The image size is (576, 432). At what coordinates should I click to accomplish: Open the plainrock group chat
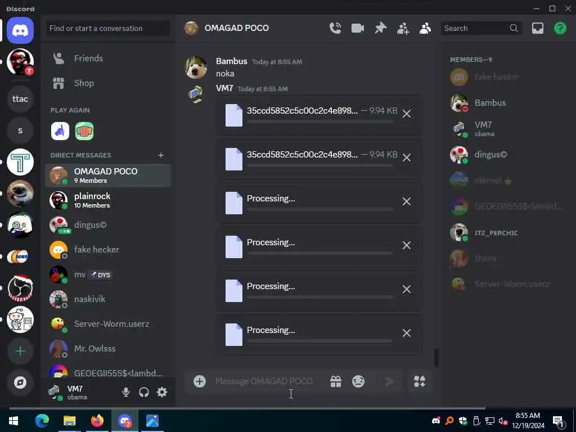click(107, 200)
